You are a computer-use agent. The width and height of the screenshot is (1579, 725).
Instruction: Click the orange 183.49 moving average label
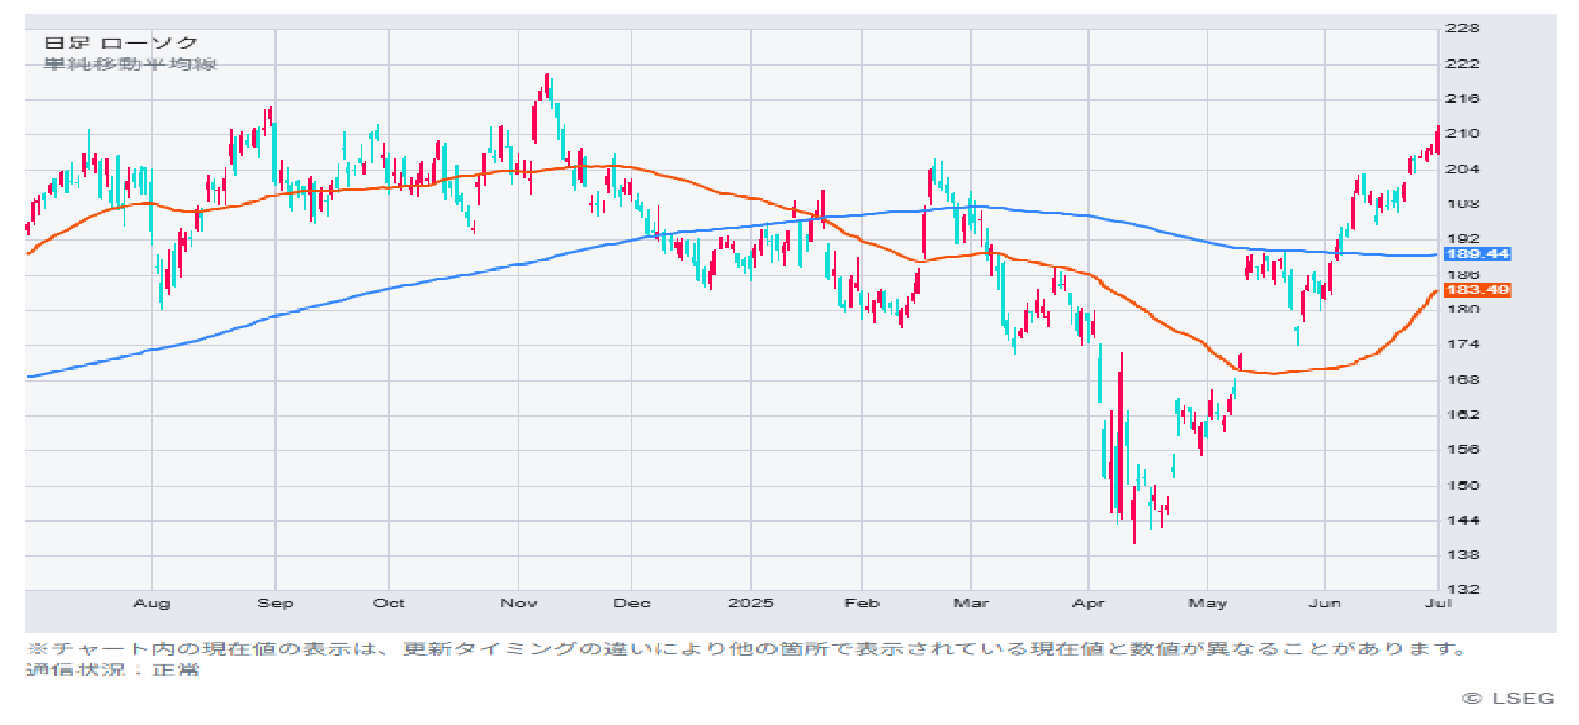pos(1477,290)
